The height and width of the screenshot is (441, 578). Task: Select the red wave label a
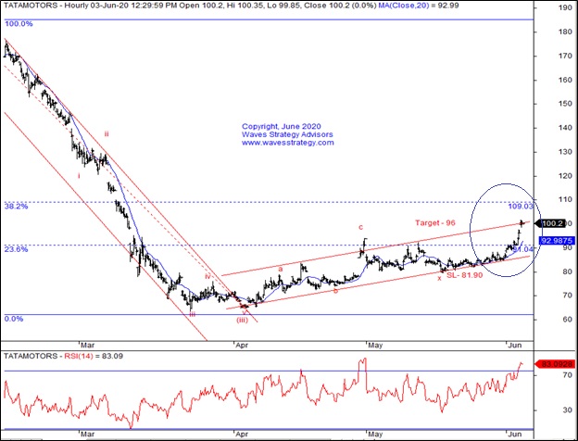click(280, 270)
